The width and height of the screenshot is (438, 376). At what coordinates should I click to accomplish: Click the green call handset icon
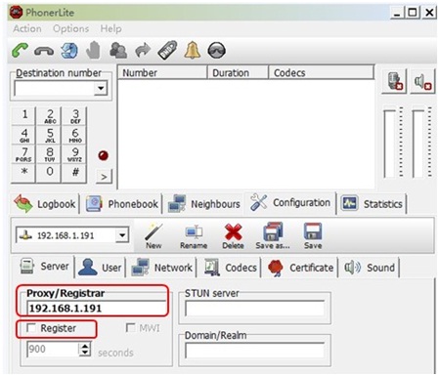(x=20, y=51)
